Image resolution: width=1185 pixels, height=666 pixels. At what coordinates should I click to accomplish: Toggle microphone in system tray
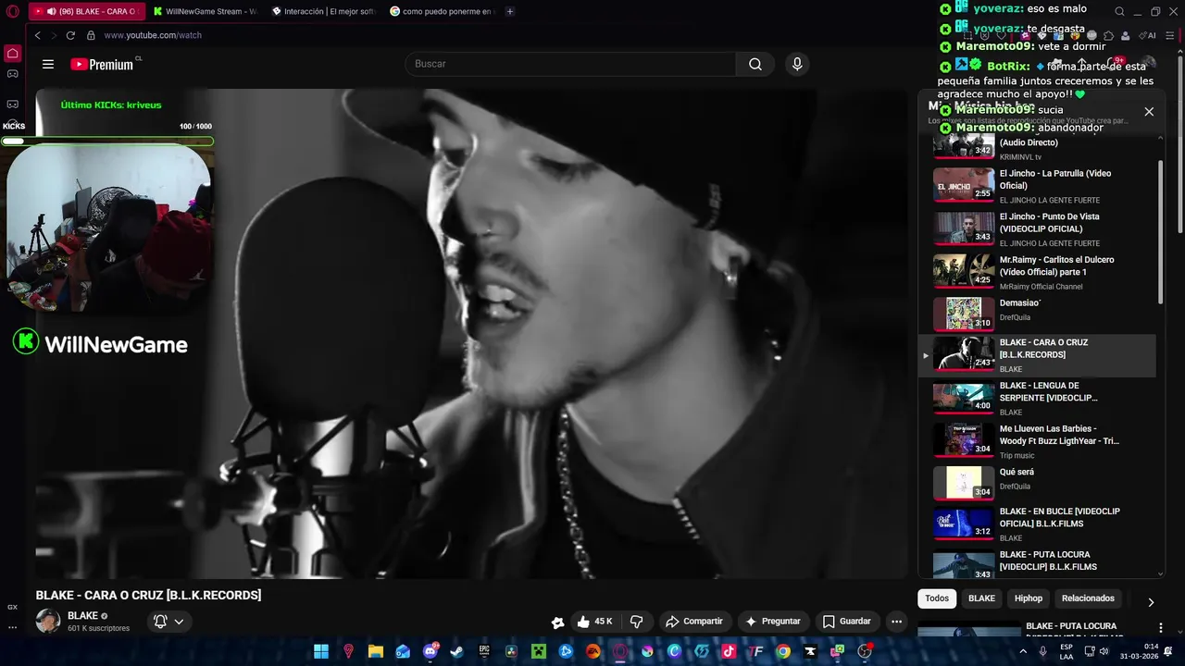click(x=1043, y=651)
